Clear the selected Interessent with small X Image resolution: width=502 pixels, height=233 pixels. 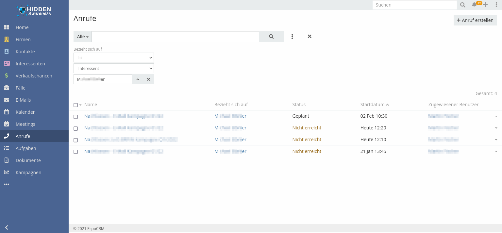pyautogui.click(x=148, y=79)
